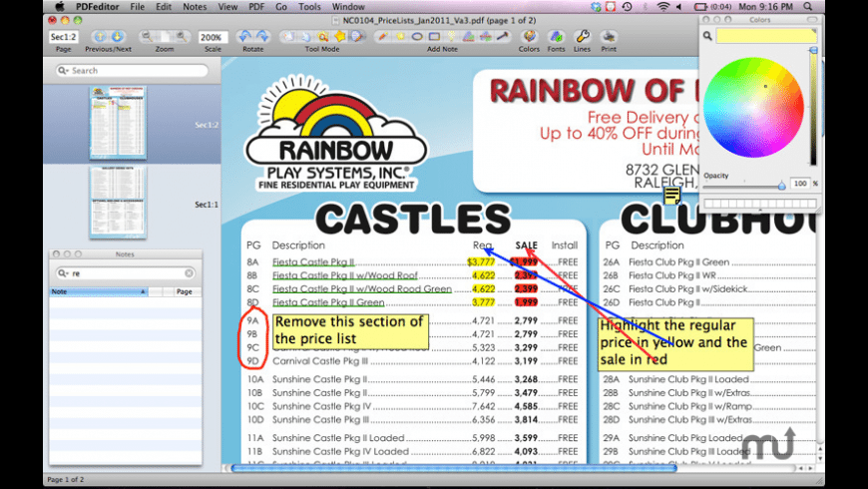Click the Wi-Fi status icon
Screen dimensions: 868x489
coord(662,7)
